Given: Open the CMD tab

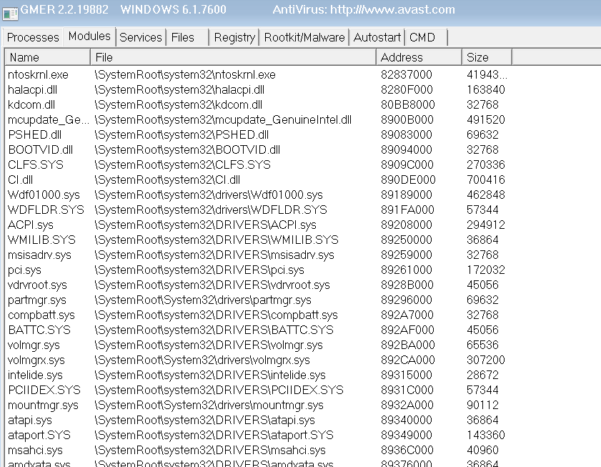Looking at the screenshot, I should (x=426, y=37).
